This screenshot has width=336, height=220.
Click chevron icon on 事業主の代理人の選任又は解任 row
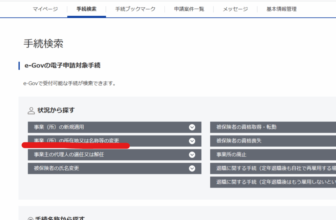coord(192,155)
